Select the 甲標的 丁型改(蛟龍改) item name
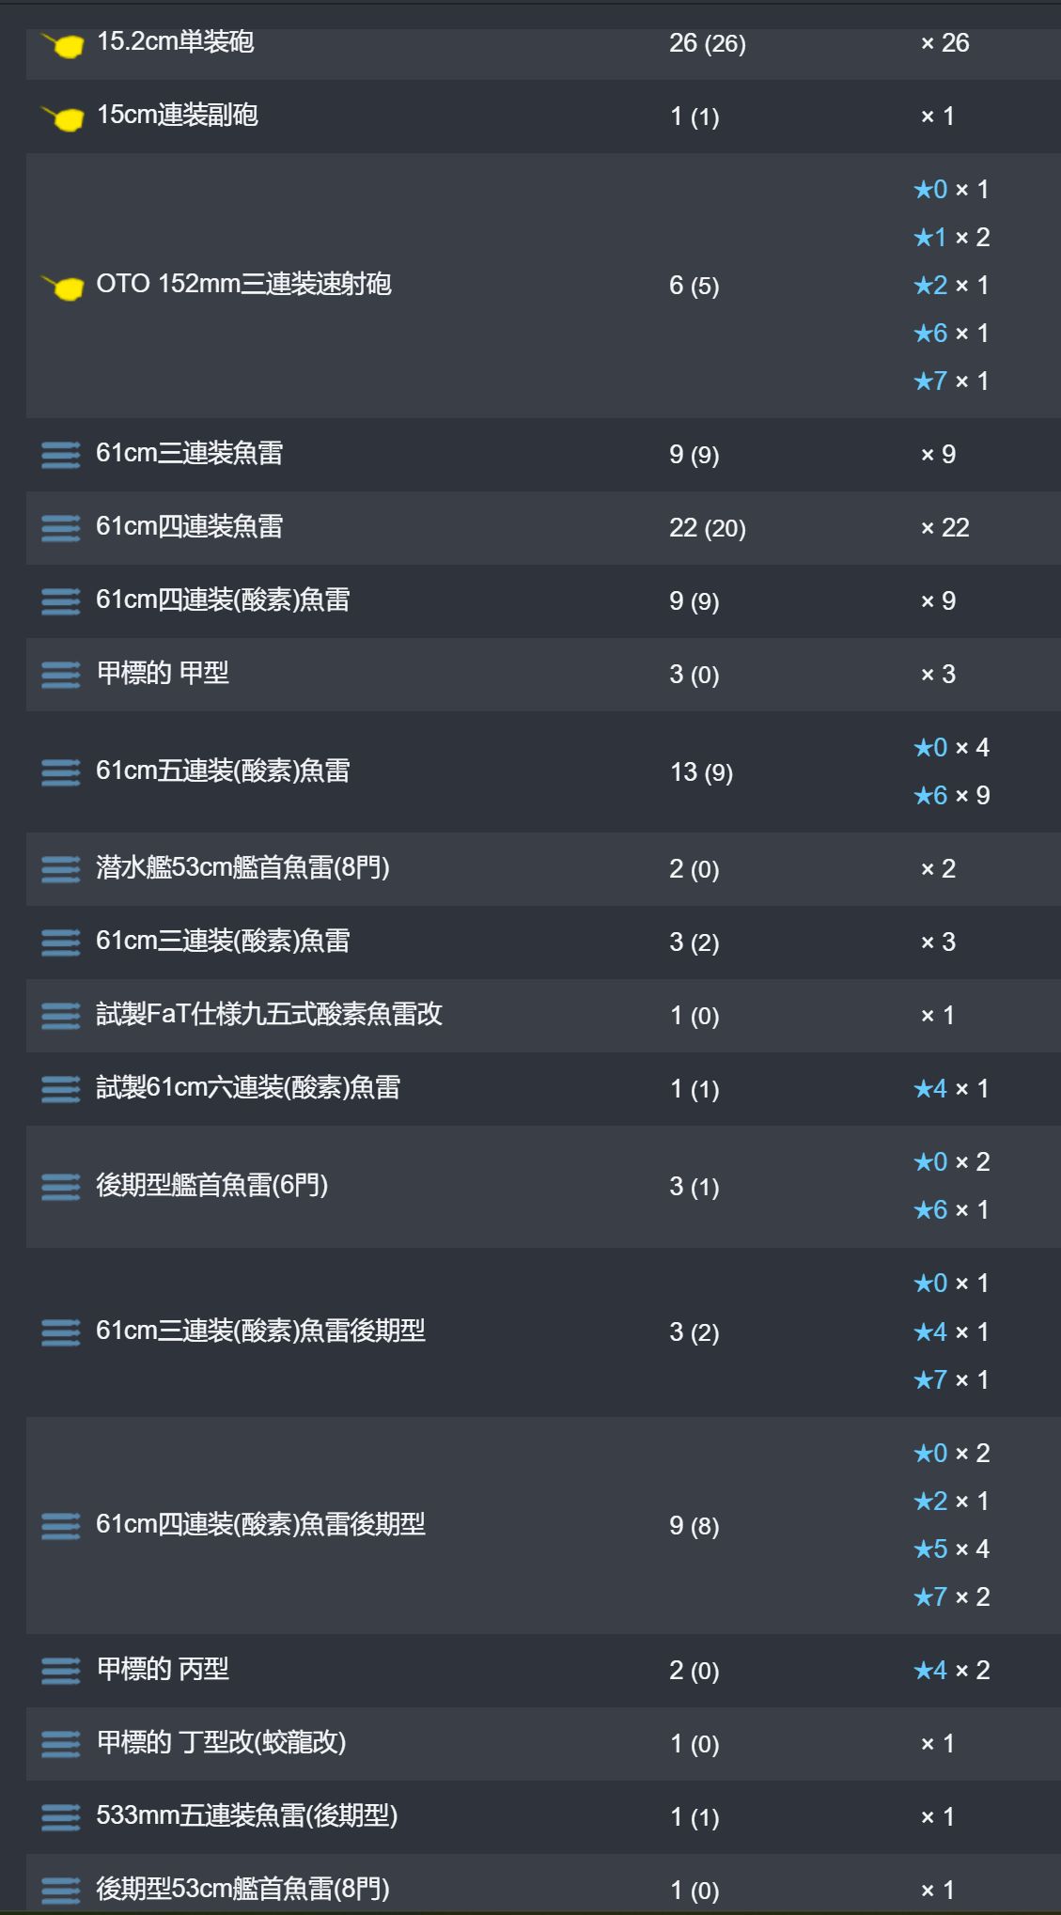The height and width of the screenshot is (1915, 1061). pos(222,1743)
